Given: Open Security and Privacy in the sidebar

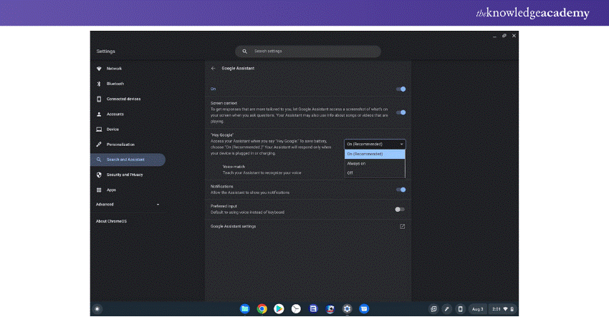Looking at the screenshot, I should [125, 175].
